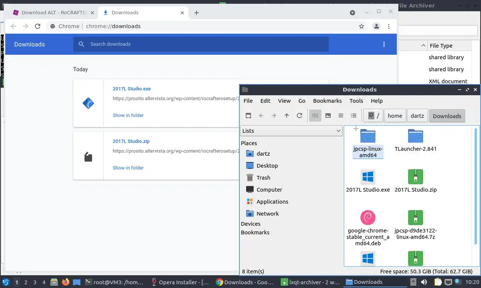Open the root@VM3 terminal taskbar entry

point(114,282)
